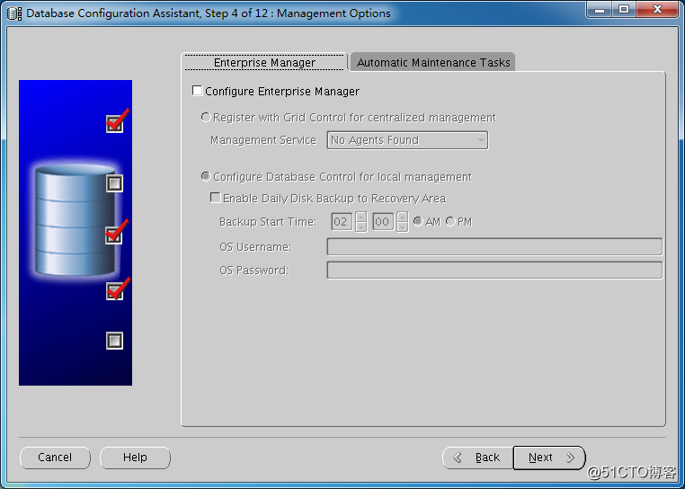Enable Daily Disk Backup to Recovery Area

[x=215, y=198]
